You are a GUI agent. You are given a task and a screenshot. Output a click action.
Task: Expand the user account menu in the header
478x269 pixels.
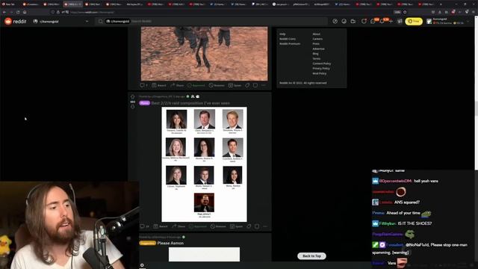point(449,22)
